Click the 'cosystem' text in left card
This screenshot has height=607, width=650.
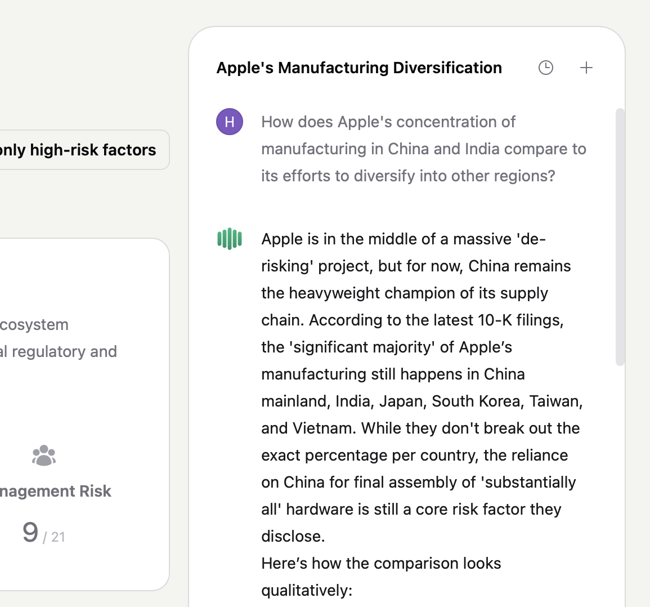pyautogui.click(x=35, y=324)
